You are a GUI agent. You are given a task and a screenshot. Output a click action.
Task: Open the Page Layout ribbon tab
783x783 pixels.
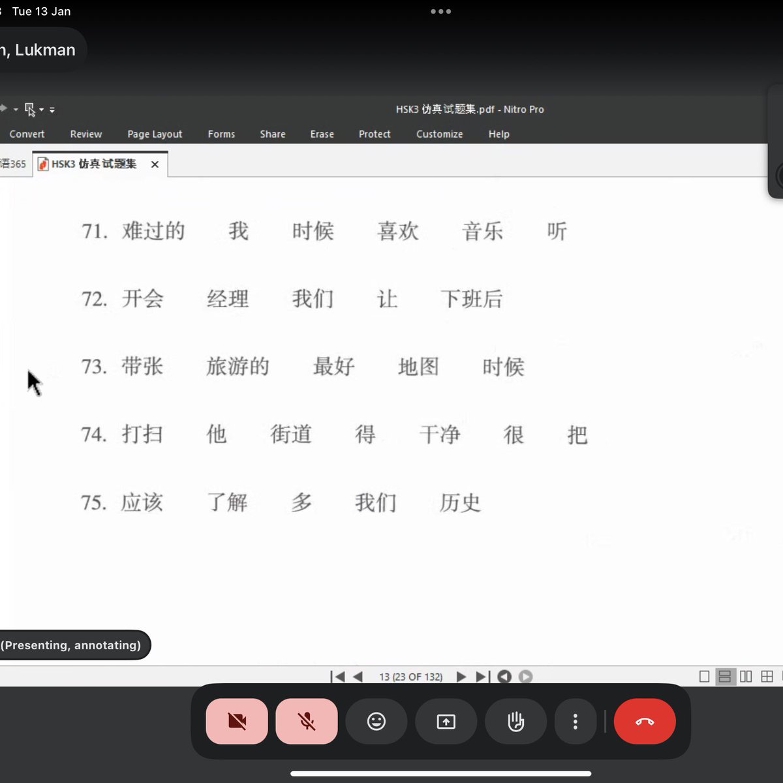(x=155, y=134)
